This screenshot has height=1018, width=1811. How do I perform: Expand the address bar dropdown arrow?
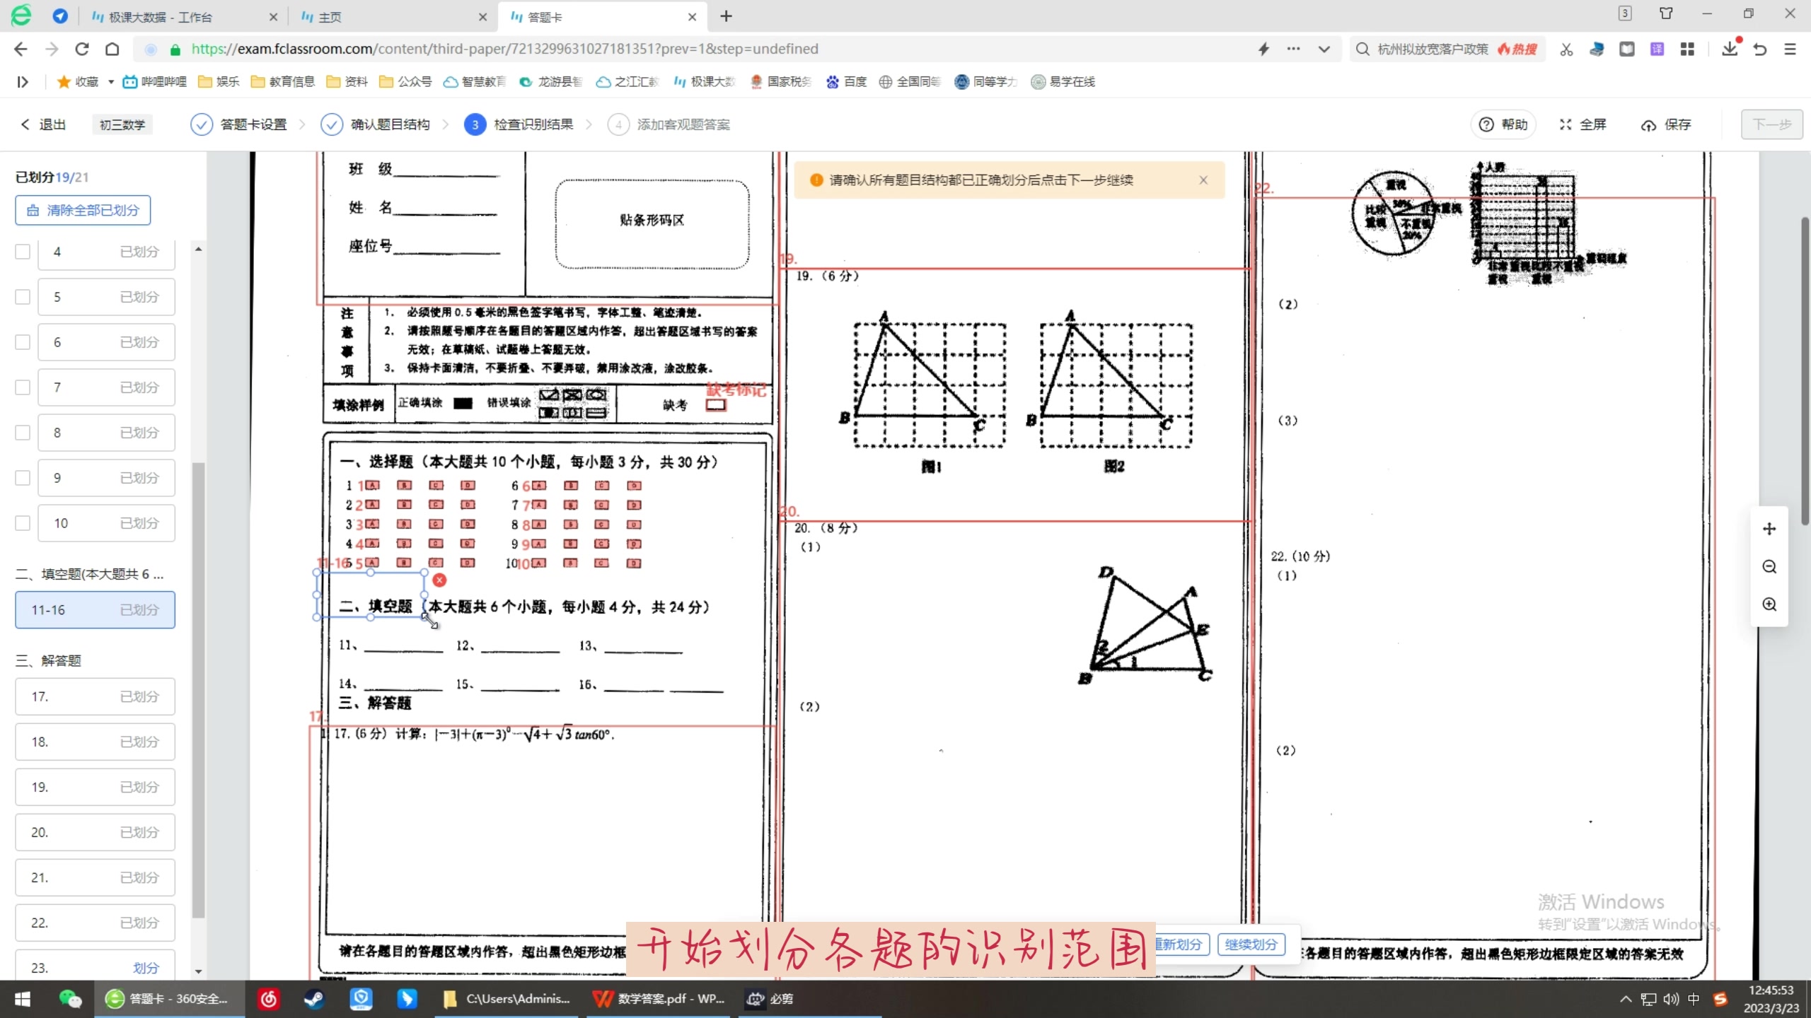(x=1324, y=49)
